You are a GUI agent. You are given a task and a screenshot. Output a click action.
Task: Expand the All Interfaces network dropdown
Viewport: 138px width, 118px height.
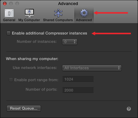point(92,68)
